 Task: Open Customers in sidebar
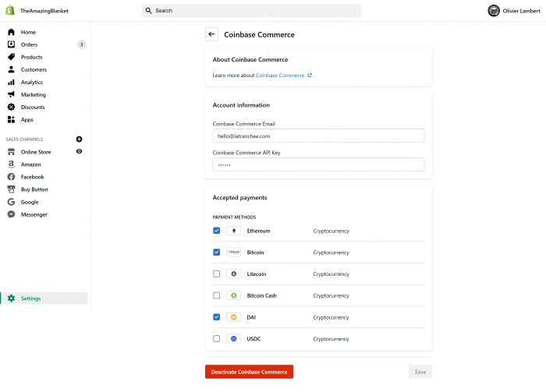[x=34, y=69]
